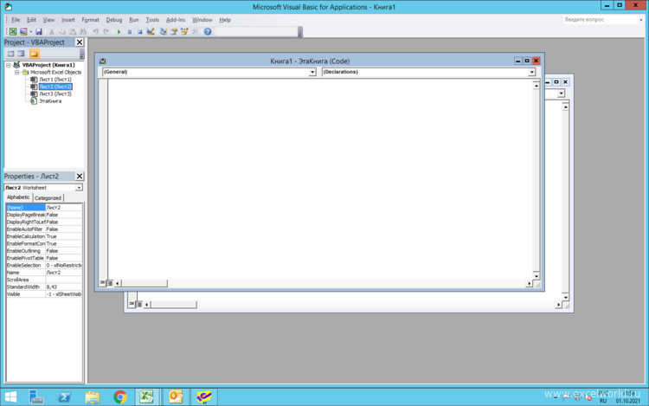Open the Properties Window toolbar icon

pyautogui.click(x=174, y=31)
